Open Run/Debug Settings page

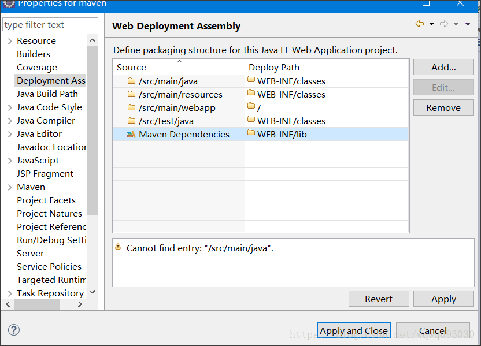[x=51, y=240]
